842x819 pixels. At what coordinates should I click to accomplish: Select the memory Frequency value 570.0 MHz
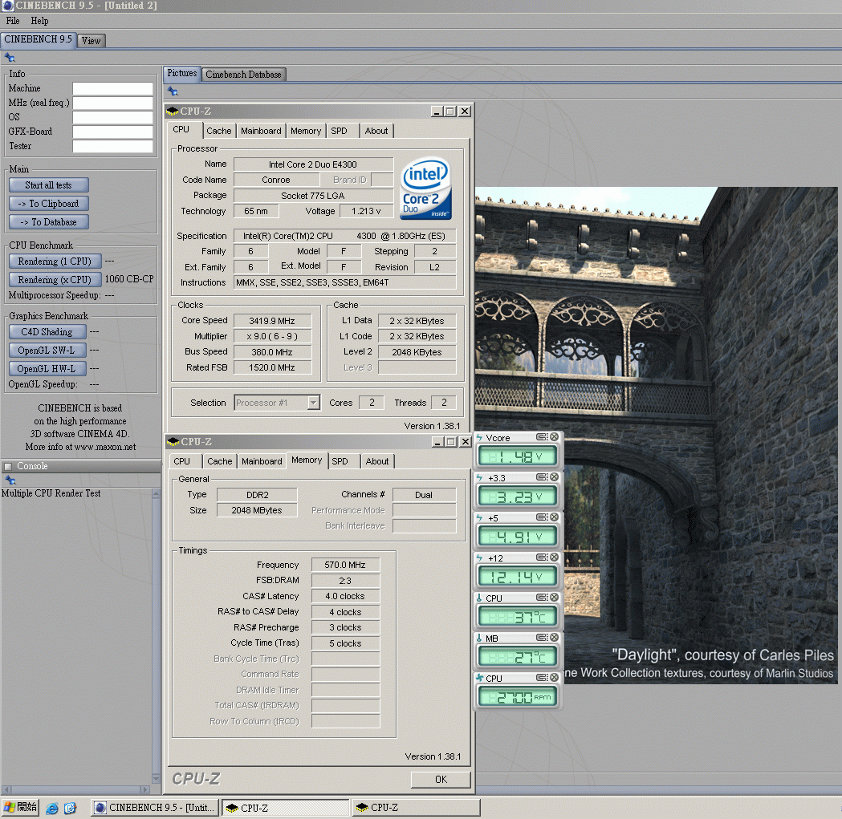tap(345, 566)
